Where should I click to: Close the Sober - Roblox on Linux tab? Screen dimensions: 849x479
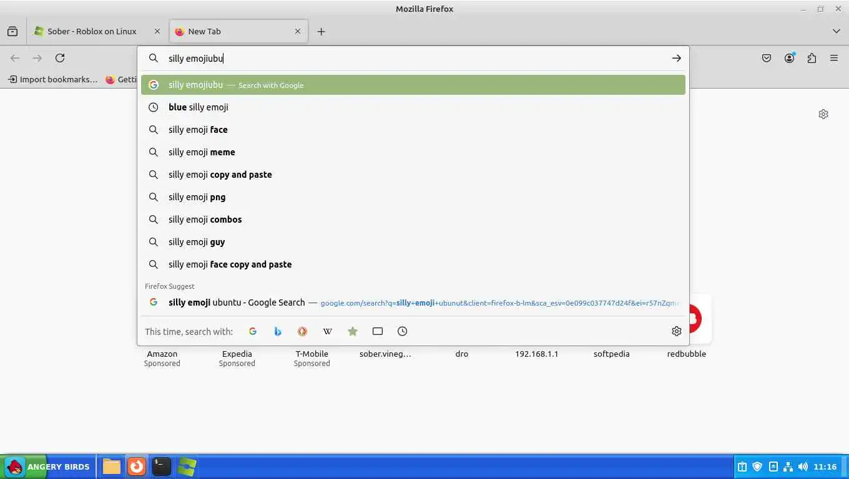pos(157,31)
